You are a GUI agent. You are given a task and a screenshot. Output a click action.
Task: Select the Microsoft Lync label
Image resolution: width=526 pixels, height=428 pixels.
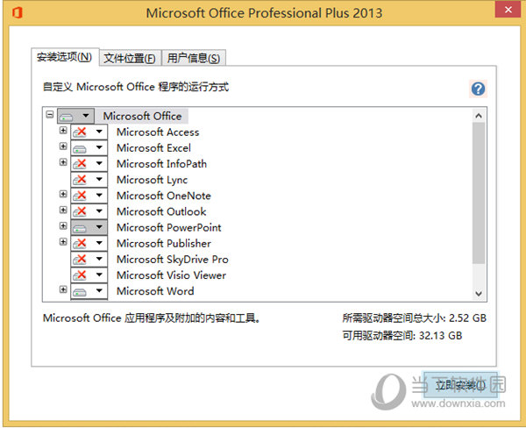152,180
